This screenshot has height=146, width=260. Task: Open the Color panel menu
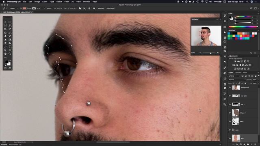point(258,13)
